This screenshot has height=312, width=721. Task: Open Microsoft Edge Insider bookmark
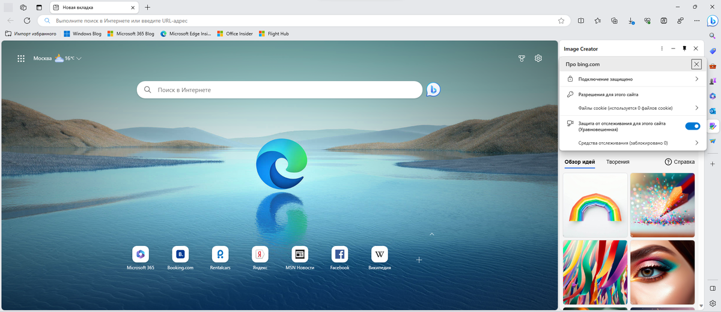coord(186,34)
